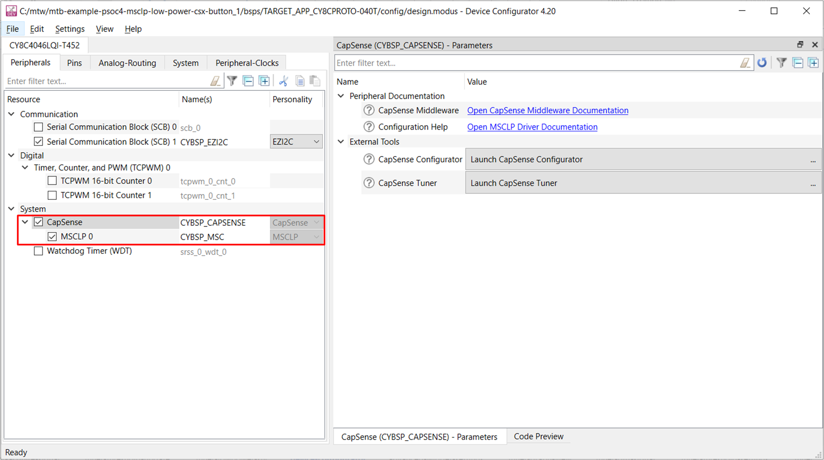
Task: Undock the CapSense Parameters pane
Action: (x=800, y=45)
